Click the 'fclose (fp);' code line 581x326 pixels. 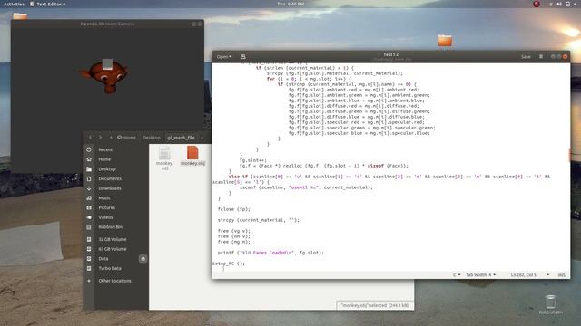[x=234, y=209]
